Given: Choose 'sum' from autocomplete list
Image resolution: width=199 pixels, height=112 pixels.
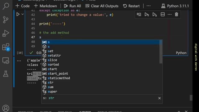Looking at the screenshot, I should [x=101, y=87].
